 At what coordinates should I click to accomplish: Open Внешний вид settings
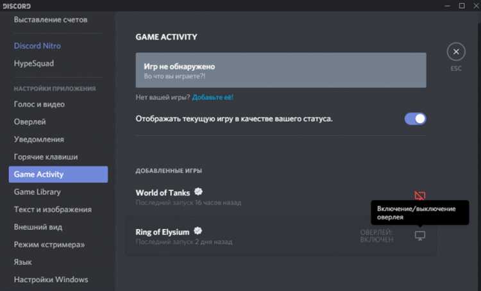[38, 227]
